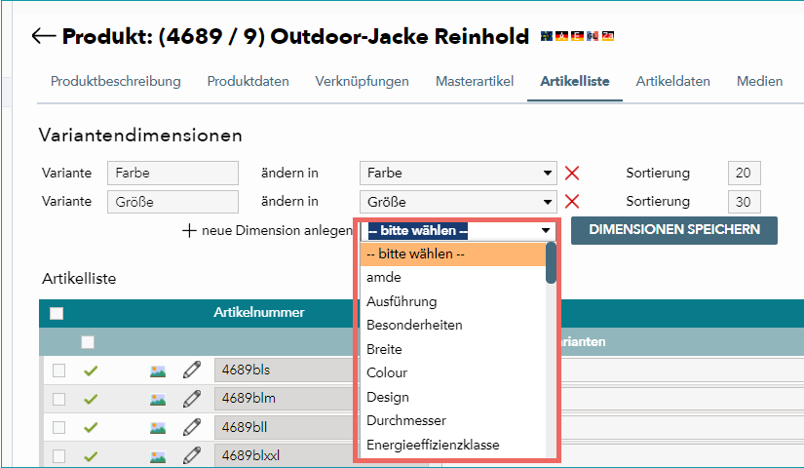Open the Masterartikel tab

pos(475,81)
